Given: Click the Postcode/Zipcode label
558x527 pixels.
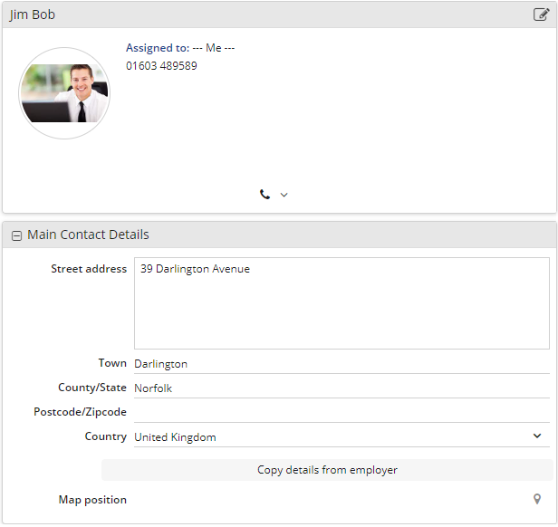Looking at the screenshot, I should pos(80,412).
